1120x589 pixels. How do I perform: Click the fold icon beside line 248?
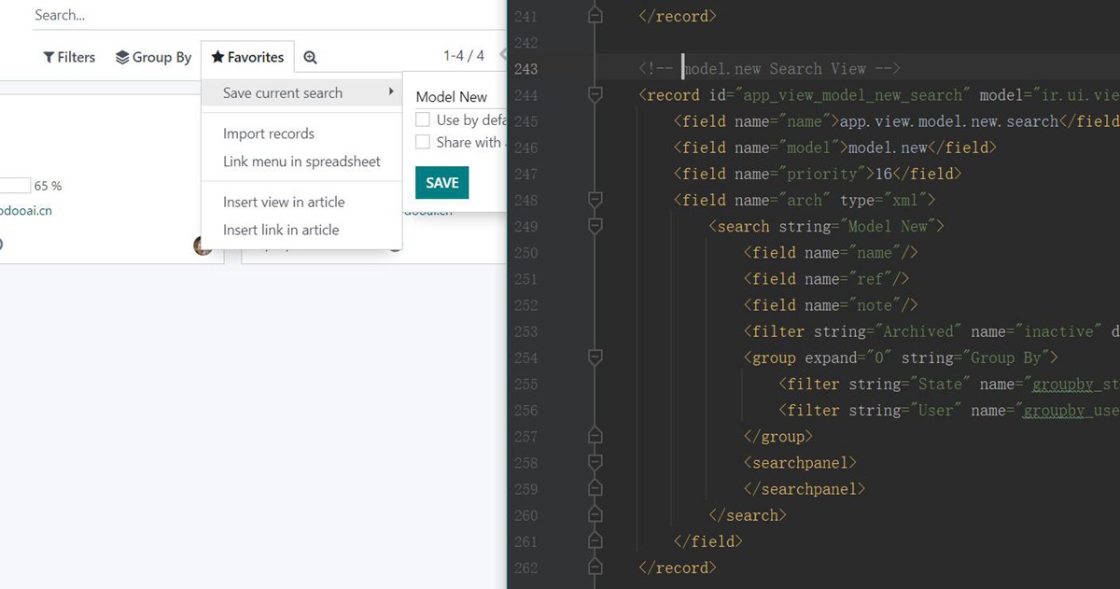pyautogui.click(x=595, y=200)
